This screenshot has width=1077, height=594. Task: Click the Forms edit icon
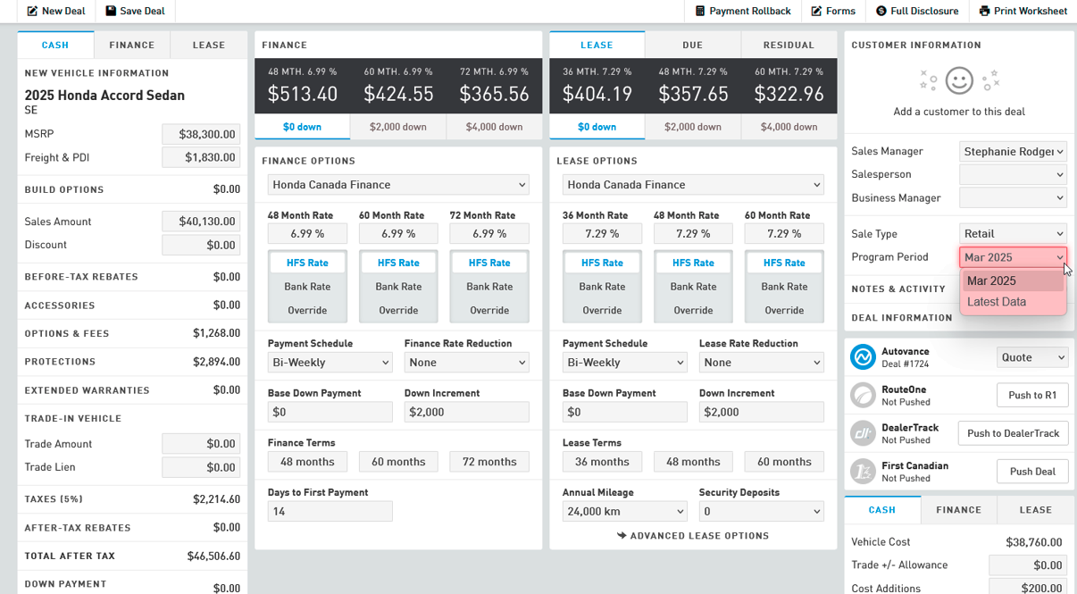pos(817,12)
